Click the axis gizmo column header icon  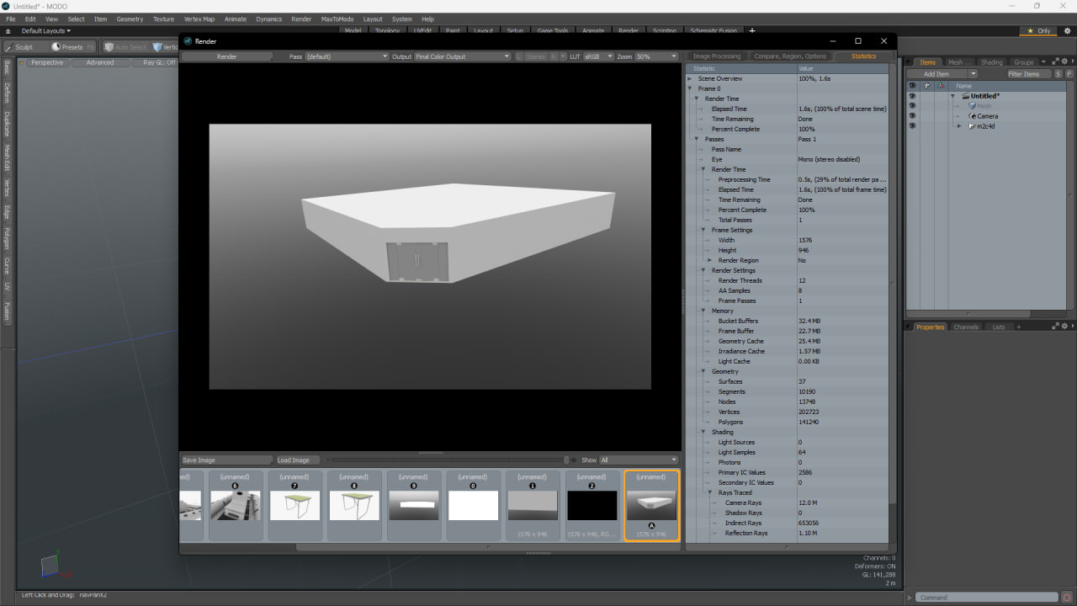pyautogui.click(x=942, y=86)
